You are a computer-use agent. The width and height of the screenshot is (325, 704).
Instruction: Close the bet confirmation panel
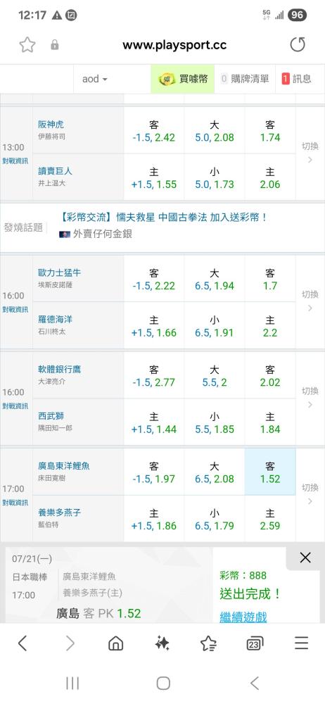coord(305,558)
